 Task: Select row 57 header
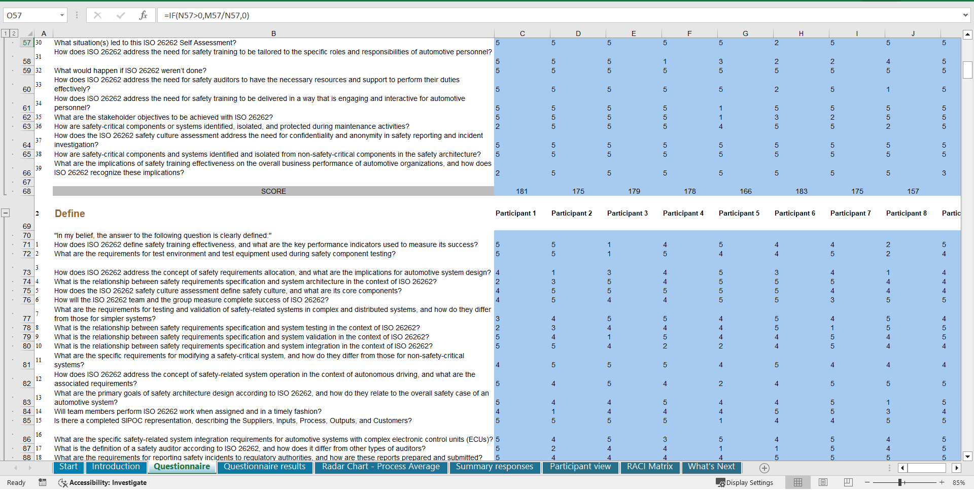(26, 43)
